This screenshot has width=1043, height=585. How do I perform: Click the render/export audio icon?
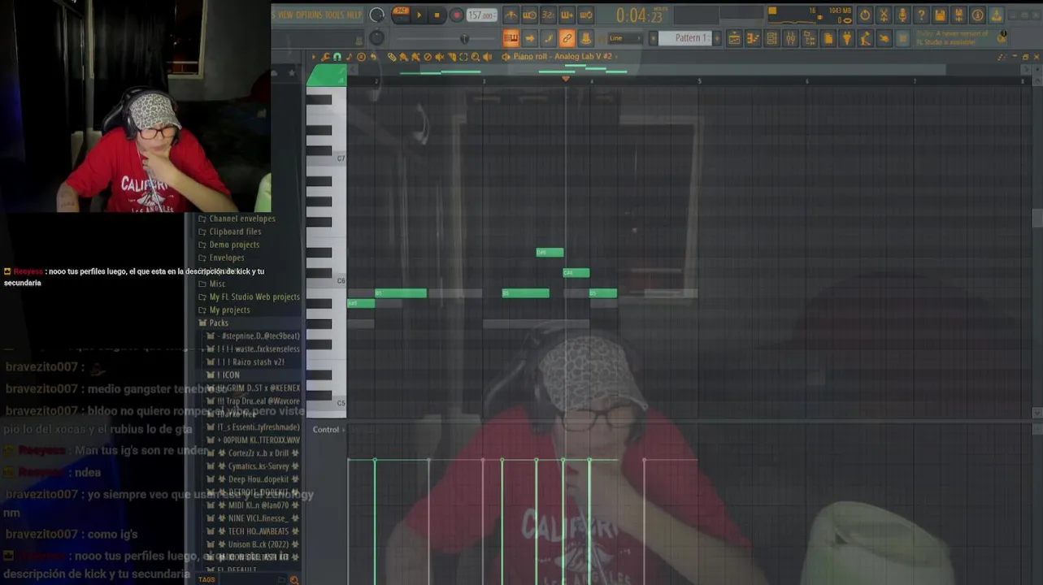pos(958,15)
